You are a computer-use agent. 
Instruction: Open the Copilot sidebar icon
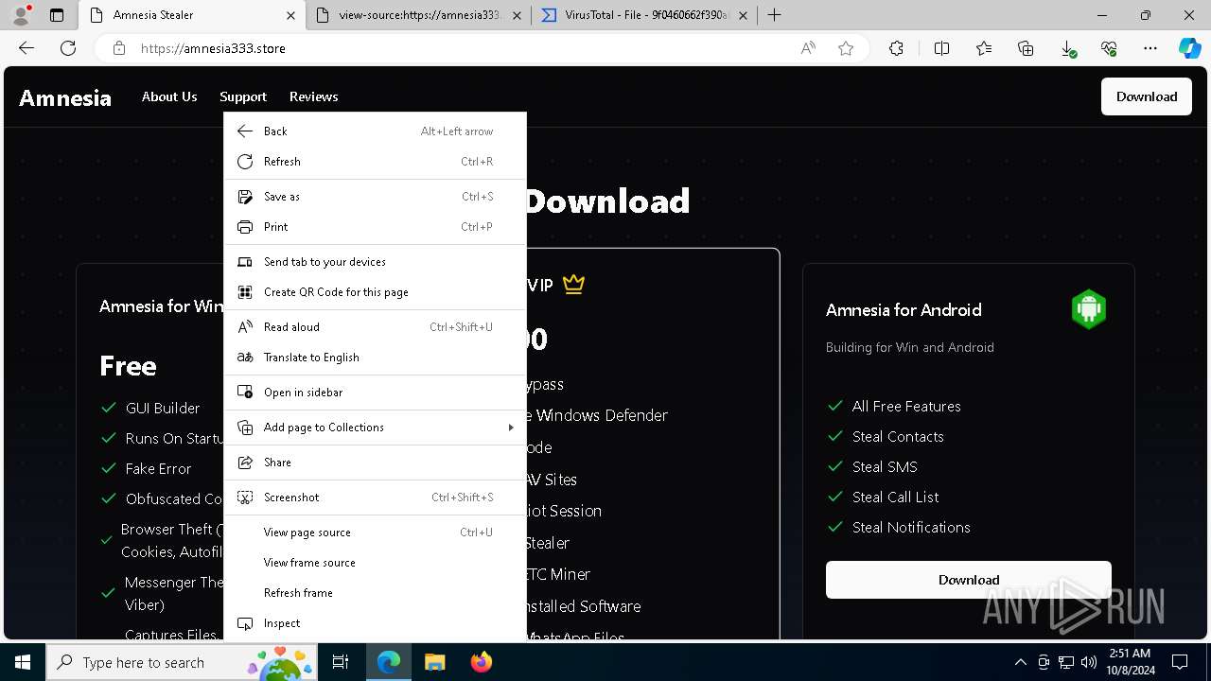(1189, 48)
